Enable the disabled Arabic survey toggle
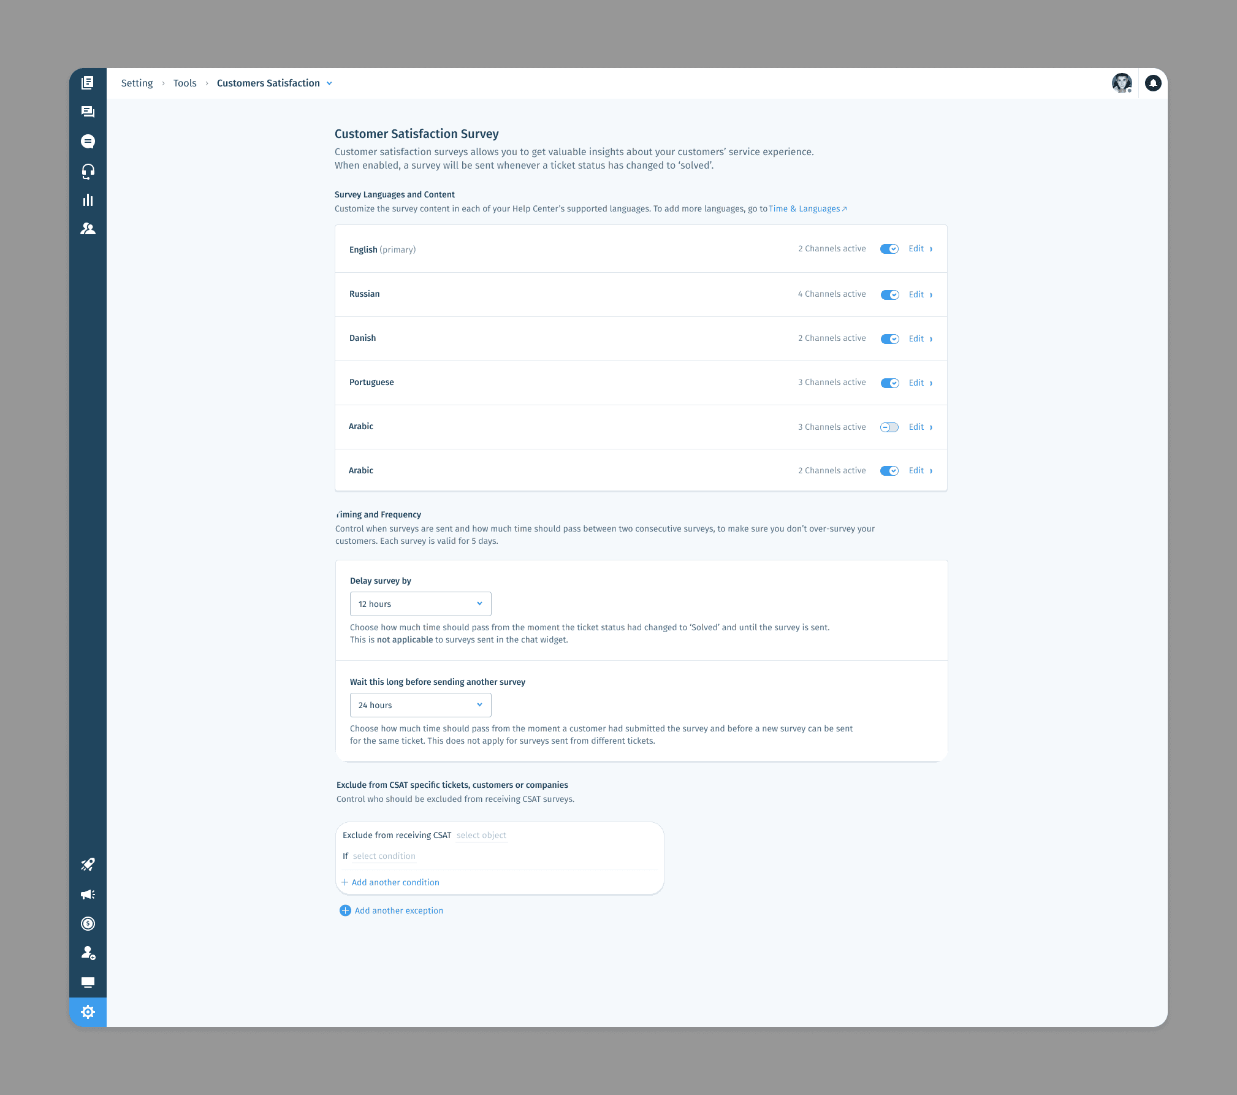Screen dimensions: 1237x1095 pyautogui.click(x=889, y=427)
